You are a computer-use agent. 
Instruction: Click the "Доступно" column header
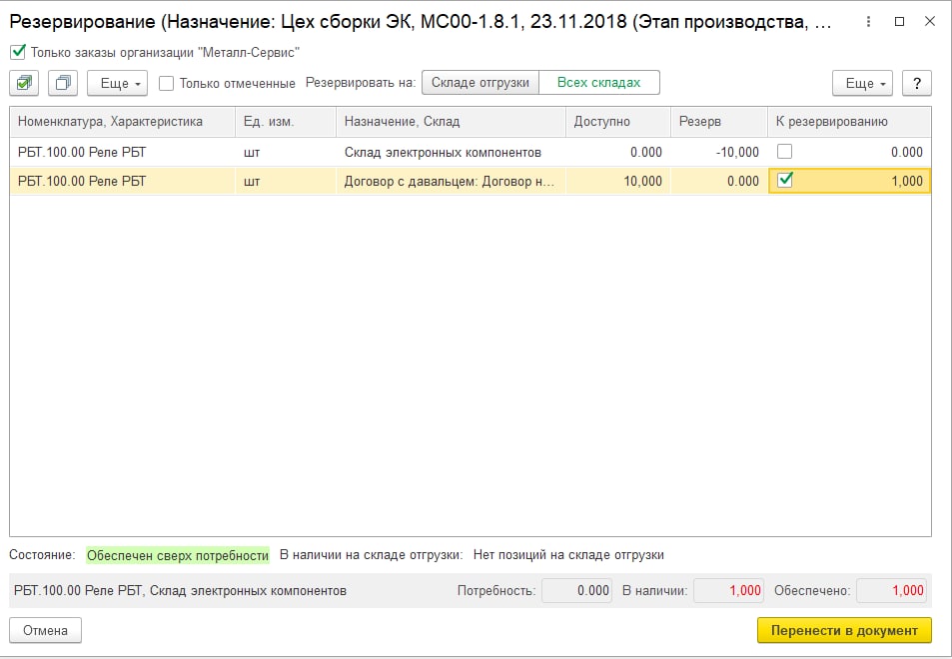point(618,122)
